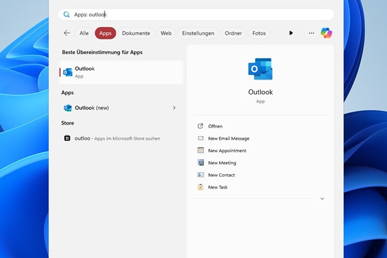This screenshot has height=258, width=387.
Task: Click the Outlook title in preview pane
Action: (x=261, y=92)
